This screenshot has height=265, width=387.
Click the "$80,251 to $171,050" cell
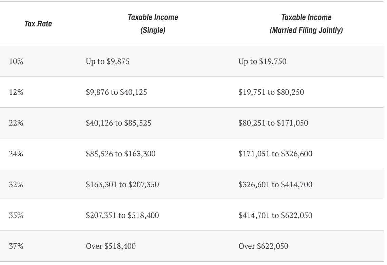coord(273,123)
